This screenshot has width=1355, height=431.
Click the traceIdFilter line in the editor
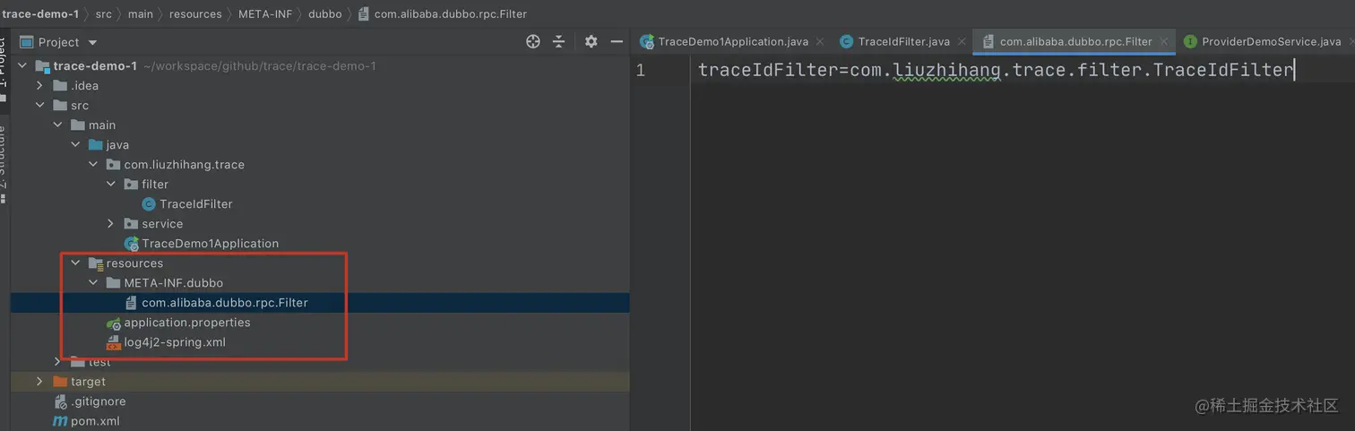pos(996,70)
